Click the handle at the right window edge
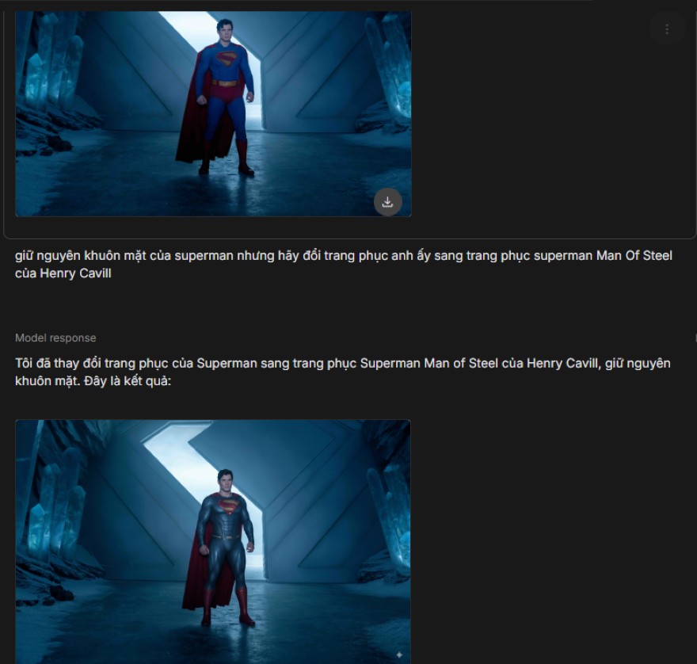This screenshot has height=664, width=697. 695,338
